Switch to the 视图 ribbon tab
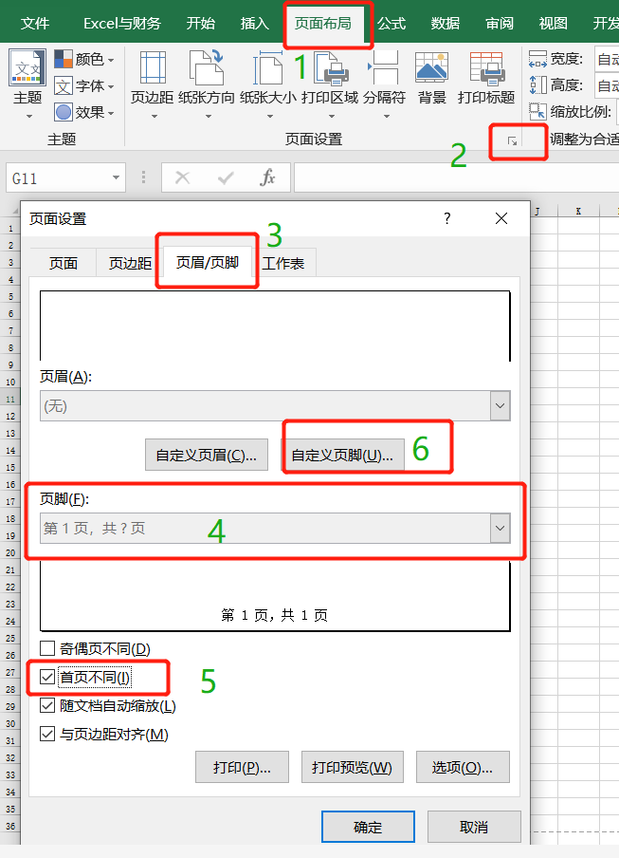Viewport: 619px width, 858px height. (x=553, y=24)
